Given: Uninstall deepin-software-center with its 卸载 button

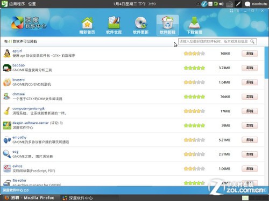Looking at the screenshot, I should pos(250,125).
